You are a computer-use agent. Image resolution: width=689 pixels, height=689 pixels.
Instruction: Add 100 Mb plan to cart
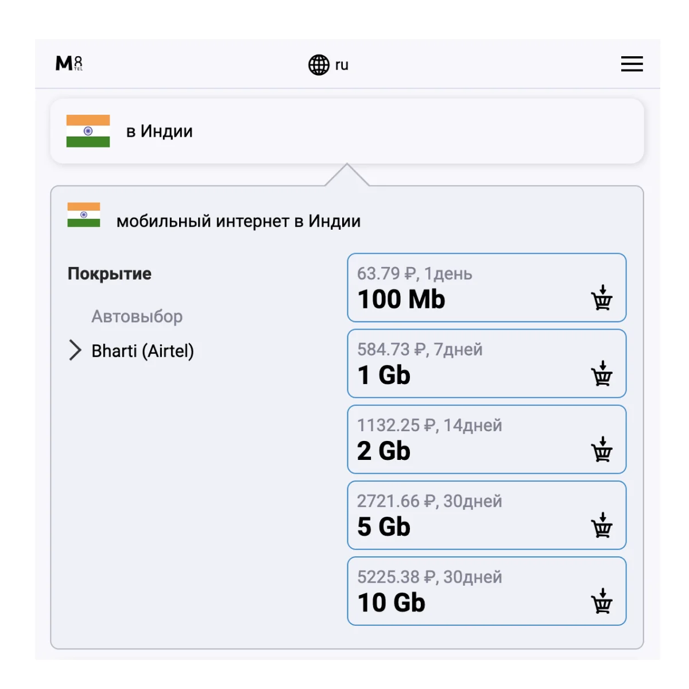tap(602, 298)
